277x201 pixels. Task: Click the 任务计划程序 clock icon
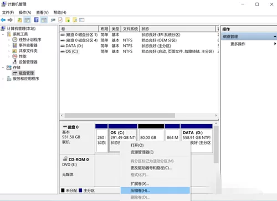(15, 40)
